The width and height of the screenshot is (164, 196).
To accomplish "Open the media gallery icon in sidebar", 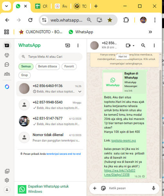I will coord(7,171).
